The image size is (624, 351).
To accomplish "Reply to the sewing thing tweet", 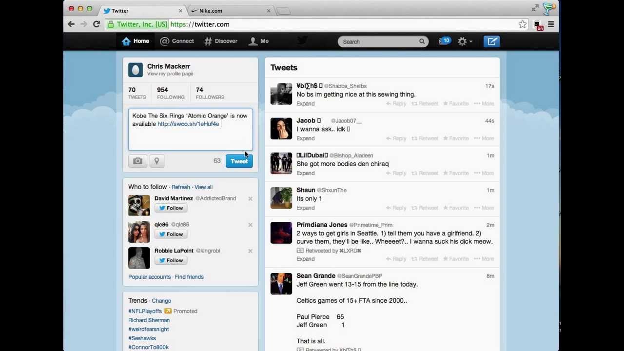I will [x=396, y=104].
